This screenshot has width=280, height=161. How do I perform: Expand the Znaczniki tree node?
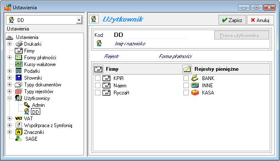pos(9,132)
